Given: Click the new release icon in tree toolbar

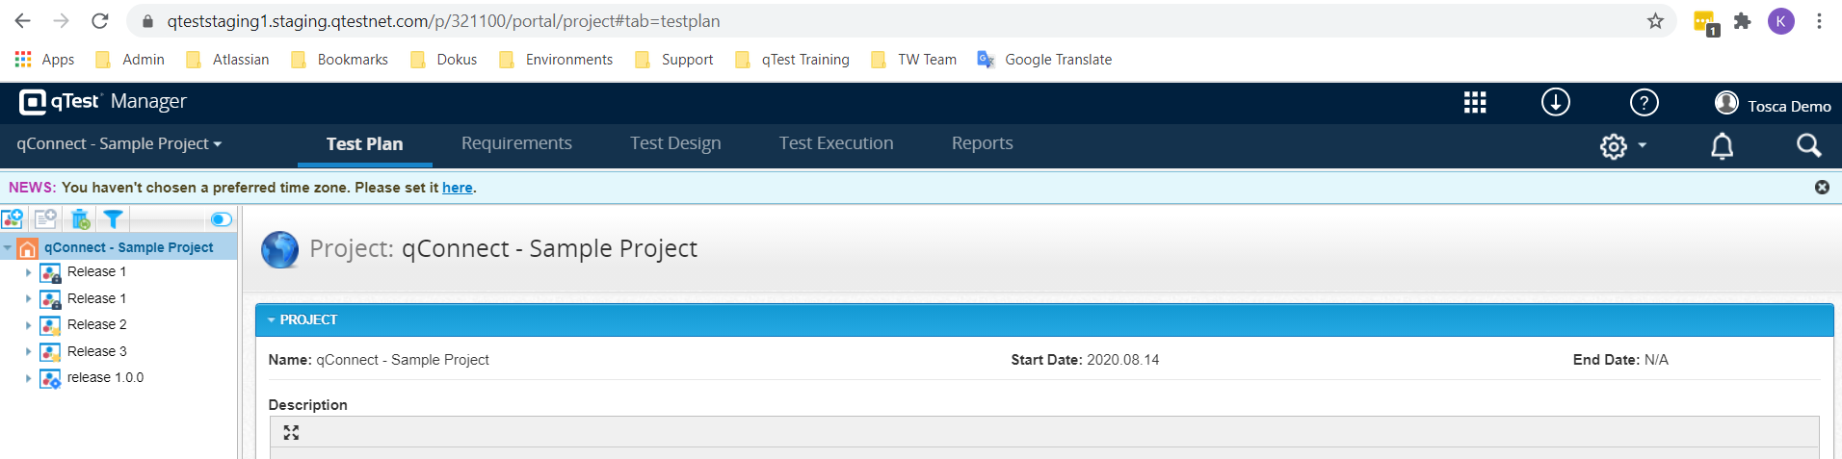Looking at the screenshot, I should click(x=13, y=219).
